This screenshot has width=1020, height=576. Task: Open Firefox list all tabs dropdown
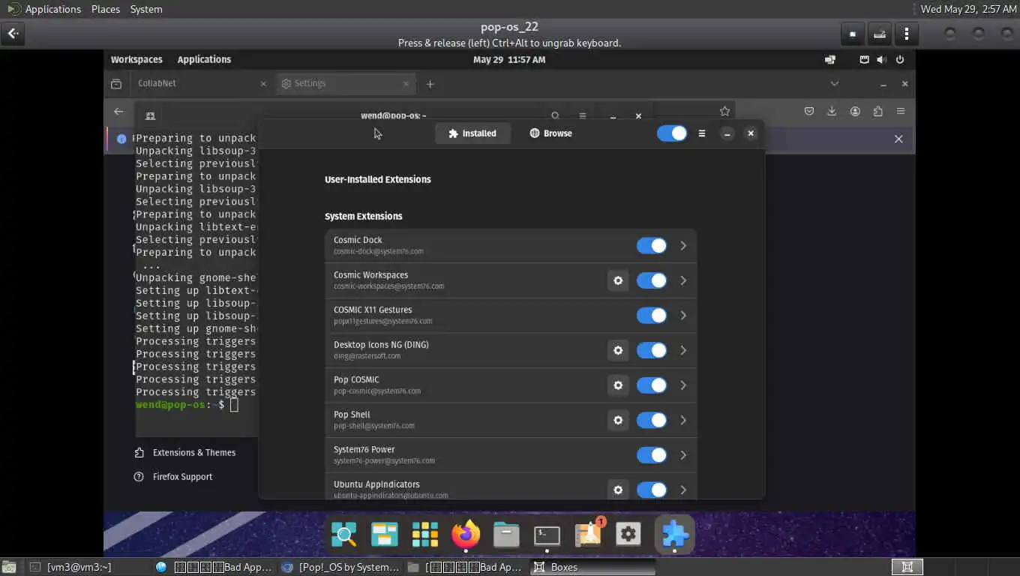click(835, 83)
